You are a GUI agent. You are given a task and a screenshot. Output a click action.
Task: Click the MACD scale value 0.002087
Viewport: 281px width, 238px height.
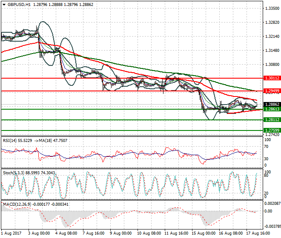tap(272, 204)
